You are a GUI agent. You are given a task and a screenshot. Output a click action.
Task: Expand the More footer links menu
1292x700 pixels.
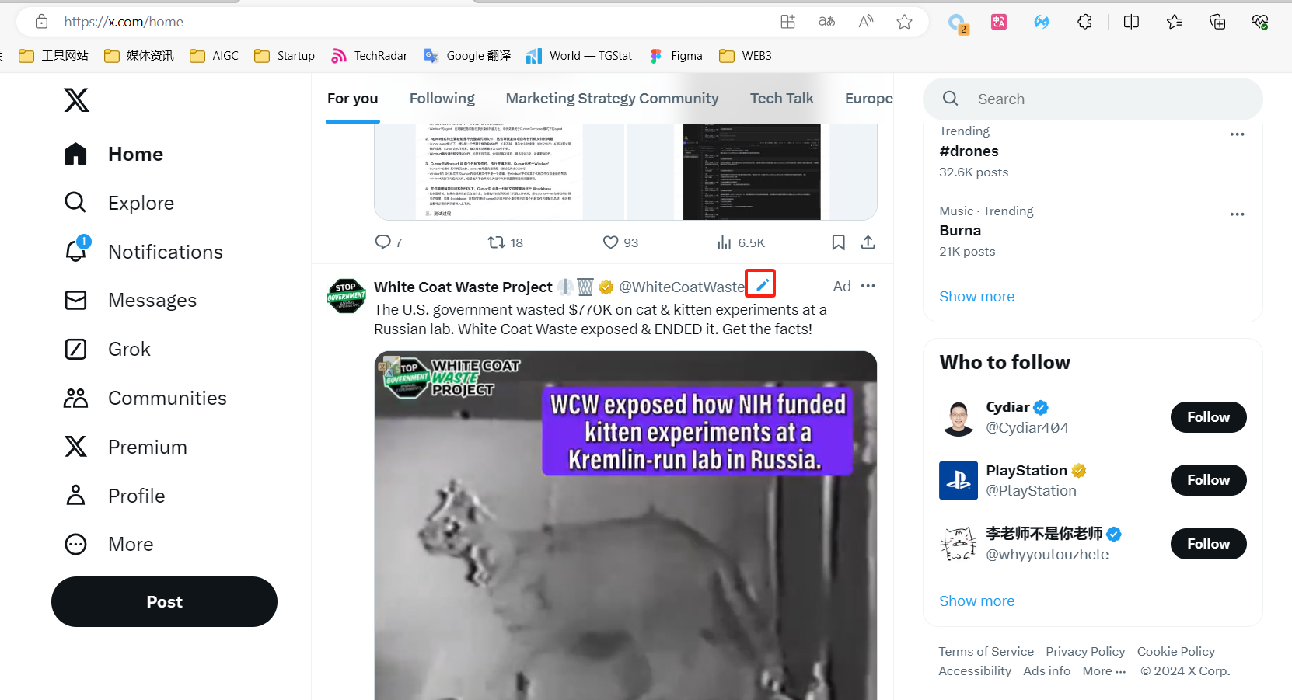[x=1104, y=671]
